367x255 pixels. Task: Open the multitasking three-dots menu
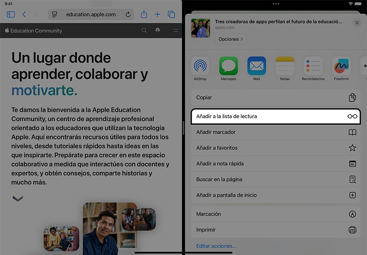pos(276,4)
